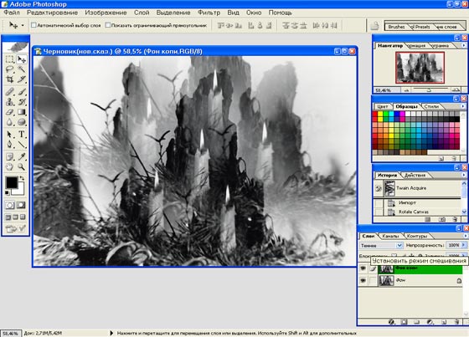Open the Фильтр menu

[209, 13]
